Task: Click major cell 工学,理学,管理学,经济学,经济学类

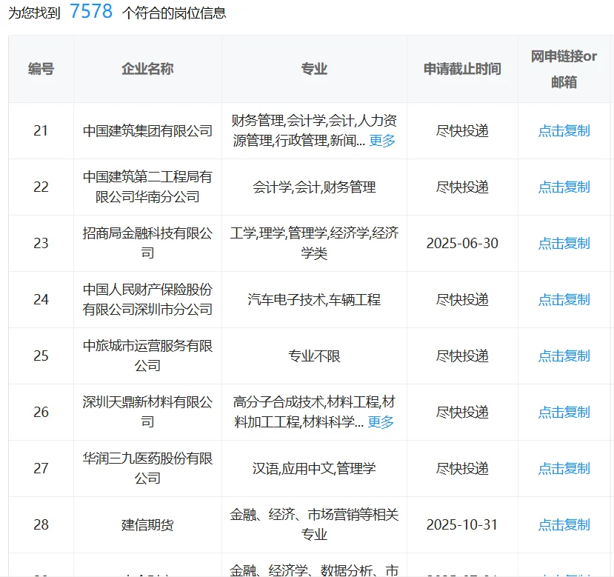Action: pos(314,243)
